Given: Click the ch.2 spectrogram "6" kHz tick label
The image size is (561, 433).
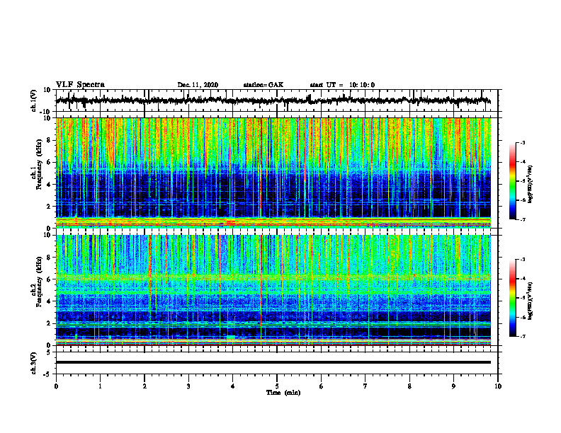Looking at the screenshot, I should (x=49, y=279).
